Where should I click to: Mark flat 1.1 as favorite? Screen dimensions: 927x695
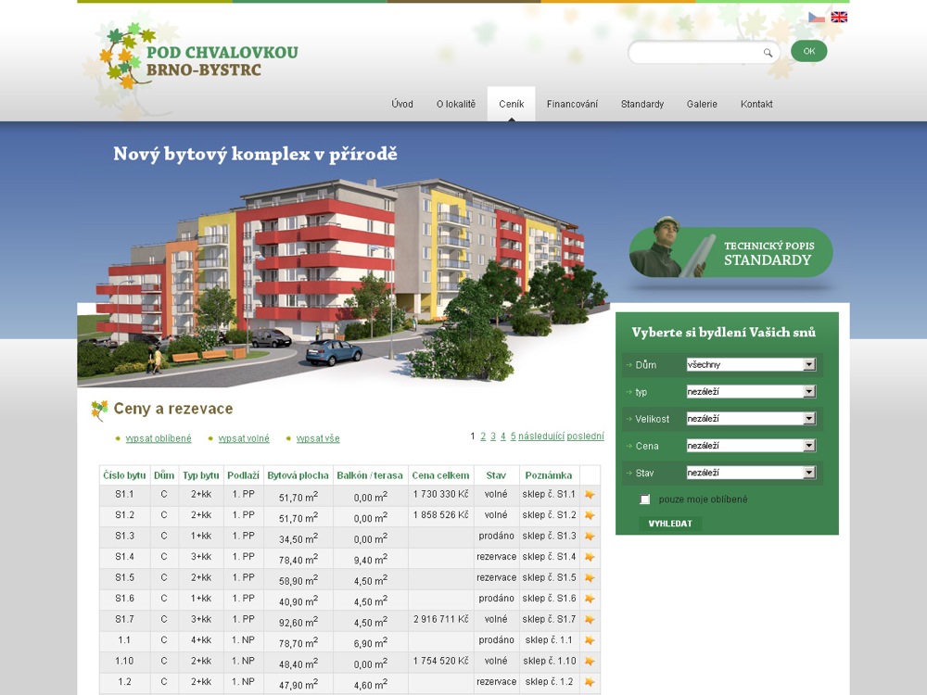(590, 641)
